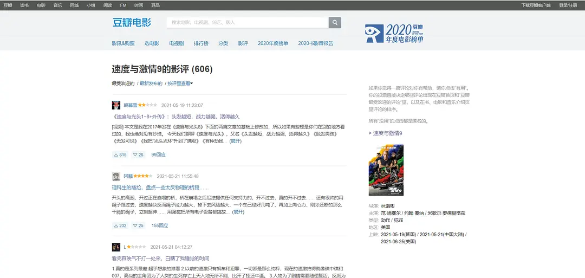Viewport: 585px width, 278px height.
Task: Open the 2020 年度电影榜单 banner
Action: (394, 34)
